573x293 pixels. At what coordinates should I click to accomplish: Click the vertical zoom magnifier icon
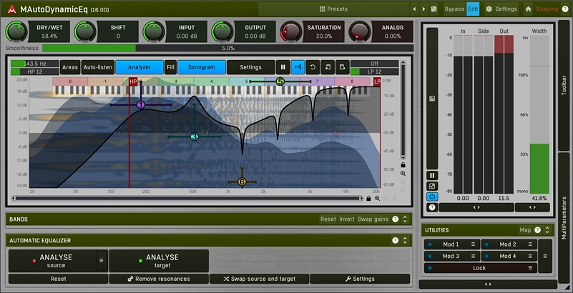point(403,174)
